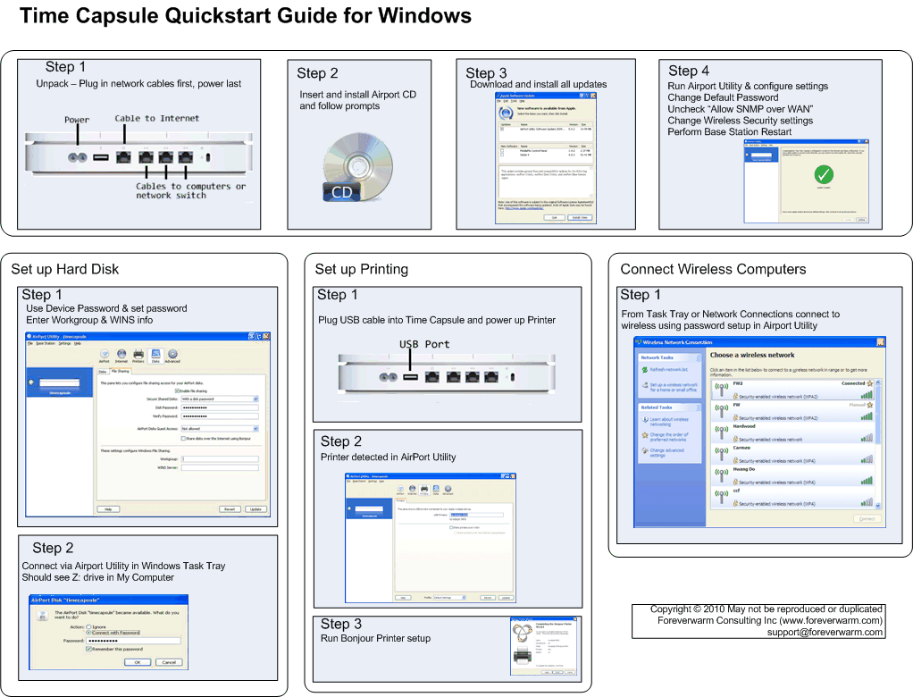The image size is (913, 697).
Task: Open the Secure Shared Disks dropdown
Action: click(255, 399)
